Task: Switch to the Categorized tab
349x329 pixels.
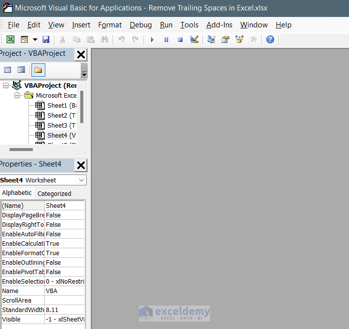Action: coord(54,193)
